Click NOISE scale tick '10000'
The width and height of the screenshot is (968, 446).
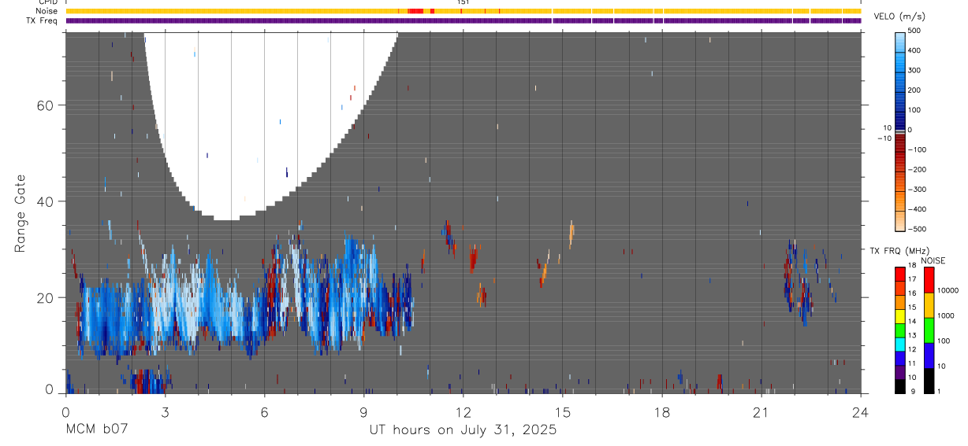pyautogui.click(x=948, y=291)
